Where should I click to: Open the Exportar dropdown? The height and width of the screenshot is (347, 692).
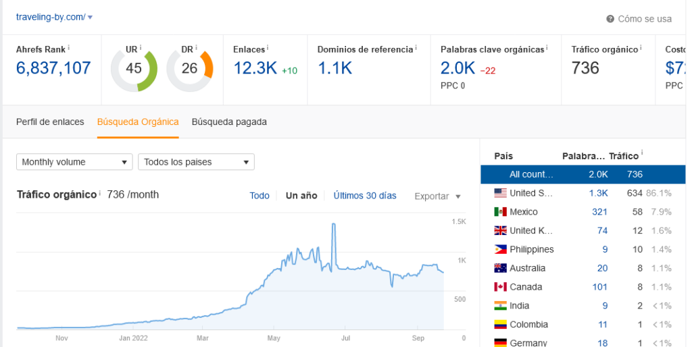(x=437, y=196)
